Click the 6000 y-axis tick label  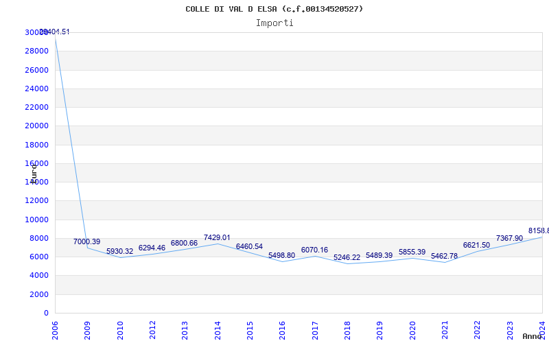click(39, 257)
